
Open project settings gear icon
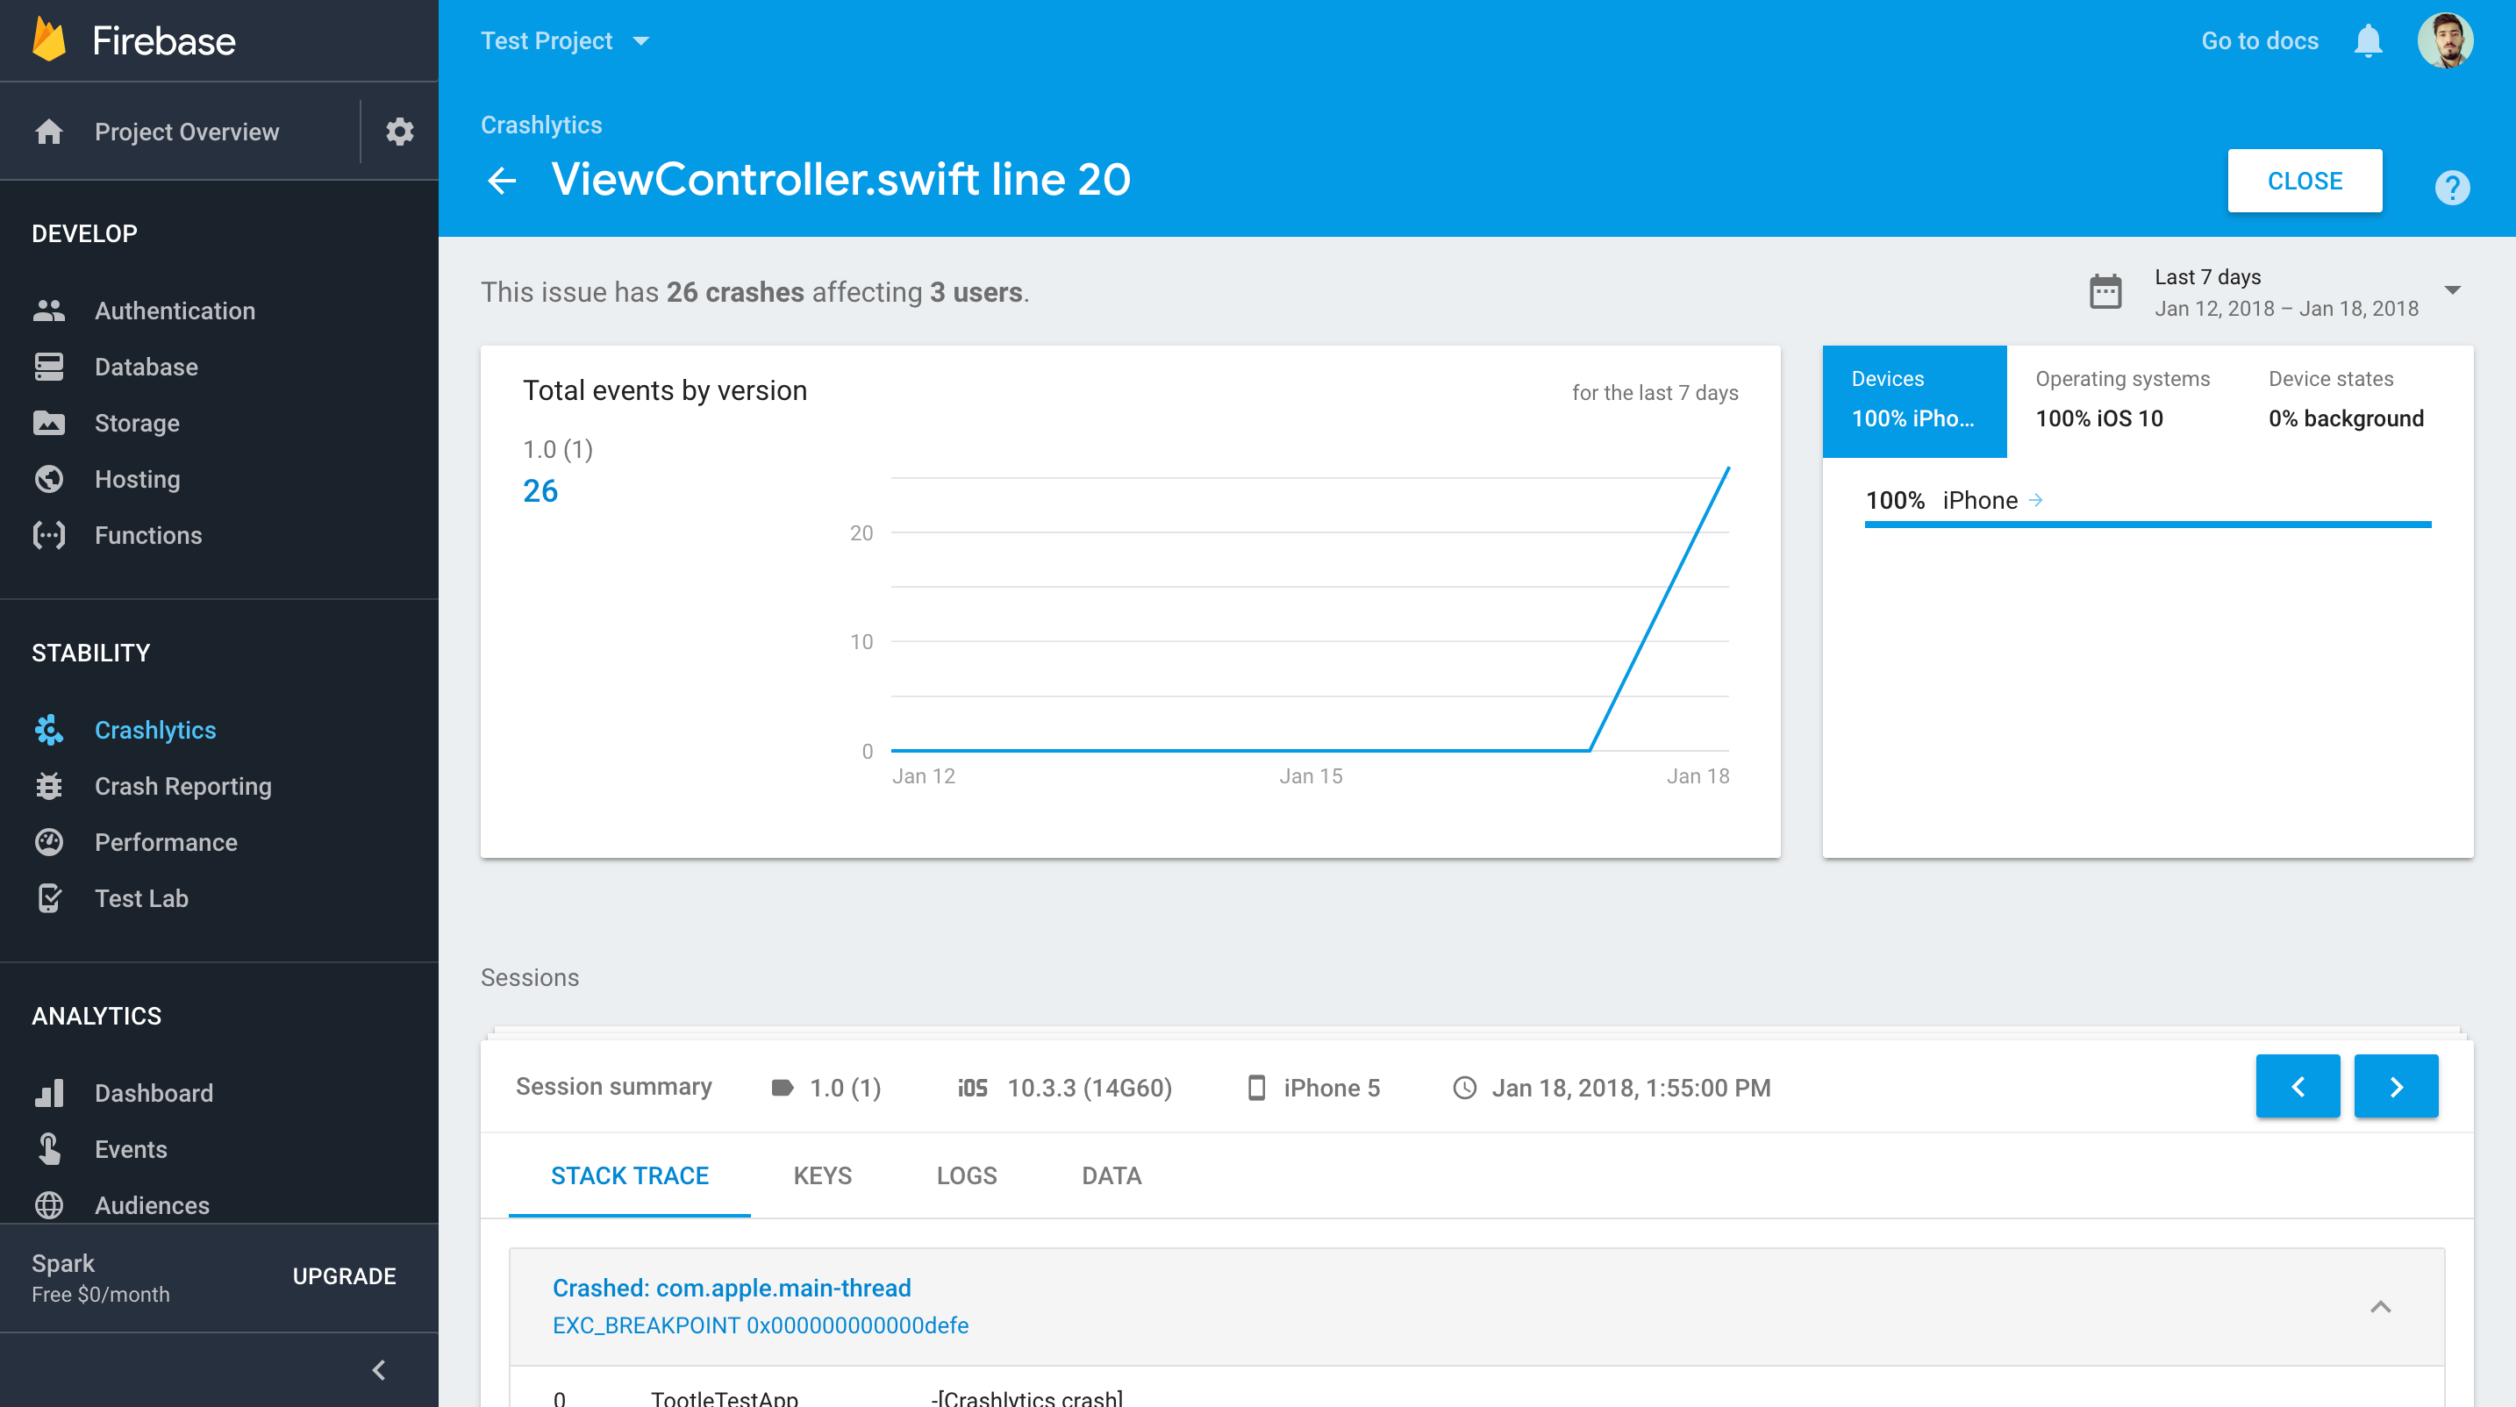(399, 131)
